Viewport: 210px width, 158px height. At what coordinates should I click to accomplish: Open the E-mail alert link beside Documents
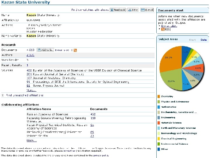62,50
